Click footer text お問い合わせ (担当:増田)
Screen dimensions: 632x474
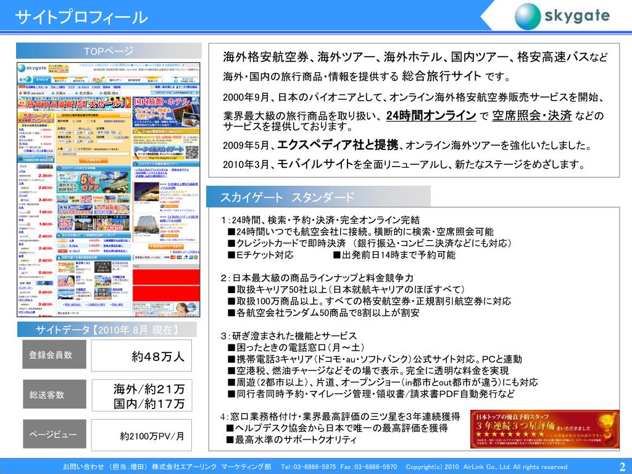pos(105,467)
